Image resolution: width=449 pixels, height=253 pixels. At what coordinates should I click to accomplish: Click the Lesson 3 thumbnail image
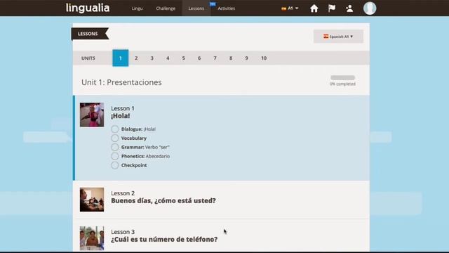coord(92,238)
